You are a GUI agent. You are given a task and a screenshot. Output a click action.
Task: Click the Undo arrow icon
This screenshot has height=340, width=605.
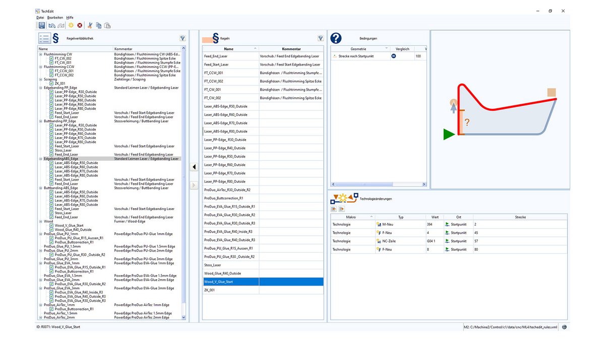tap(51, 25)
